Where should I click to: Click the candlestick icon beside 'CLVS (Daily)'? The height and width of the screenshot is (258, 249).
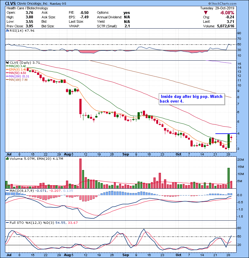click(x=7, y=62)
